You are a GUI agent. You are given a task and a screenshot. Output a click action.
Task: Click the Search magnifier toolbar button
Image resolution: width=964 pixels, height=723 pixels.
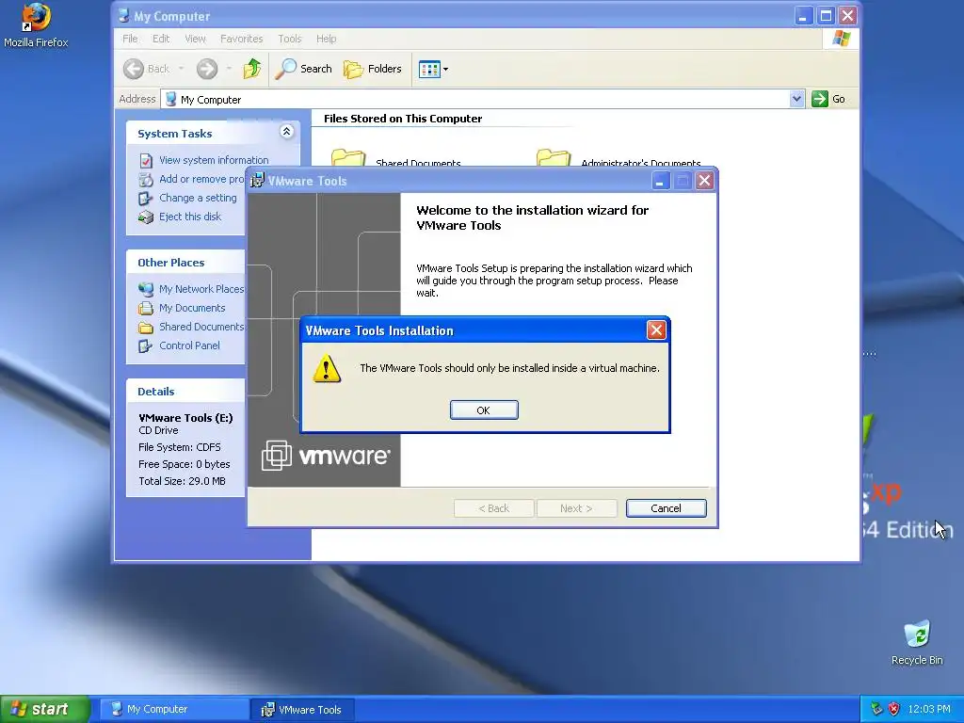[302, 69]
